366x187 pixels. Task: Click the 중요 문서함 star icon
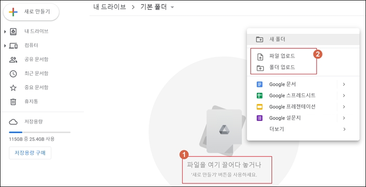13,88
